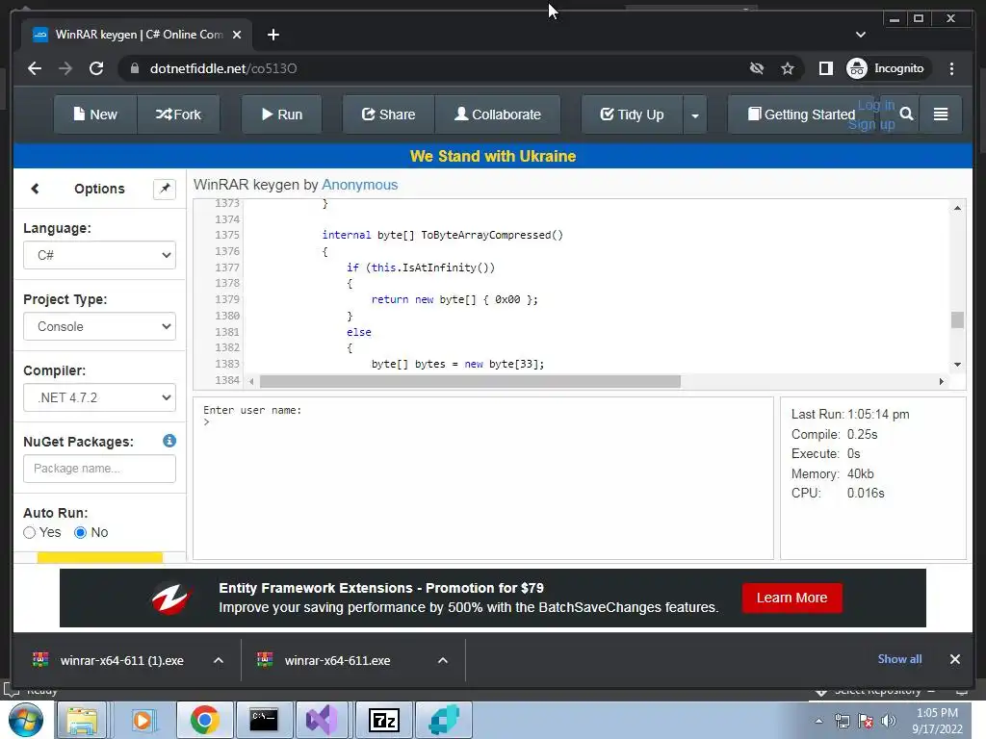Close the WinRAR keygen tab
The width and height of the screenshot is (986, 739).
237,35
